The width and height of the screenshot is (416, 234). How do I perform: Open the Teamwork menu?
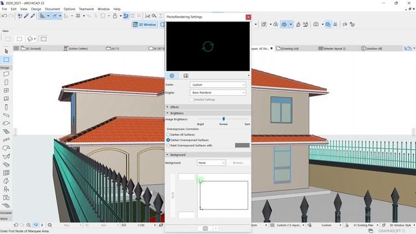pos(86,9)
